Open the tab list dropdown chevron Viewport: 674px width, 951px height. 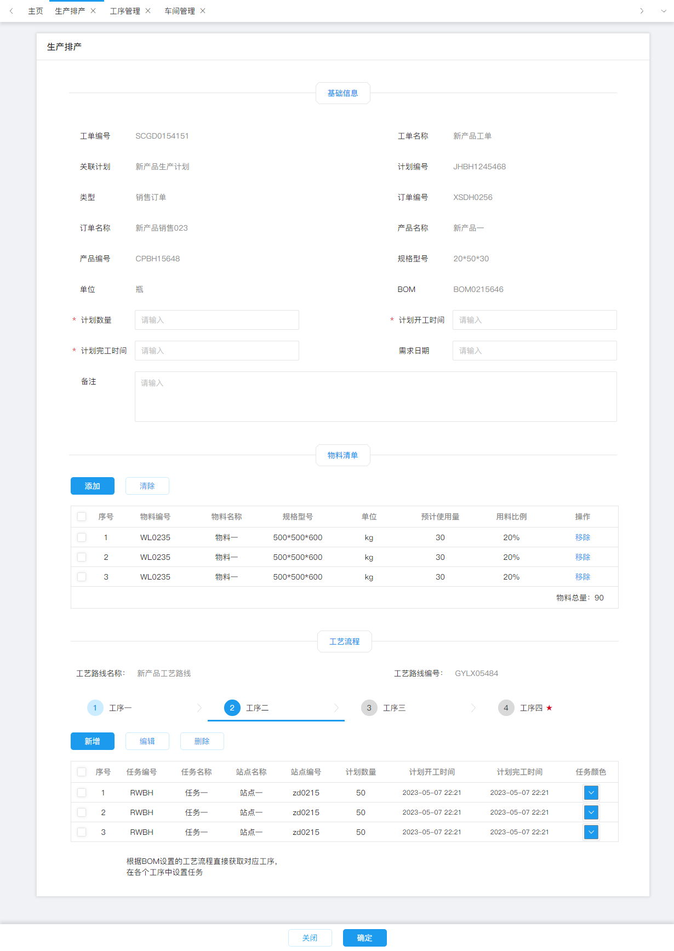click(664, 11)
